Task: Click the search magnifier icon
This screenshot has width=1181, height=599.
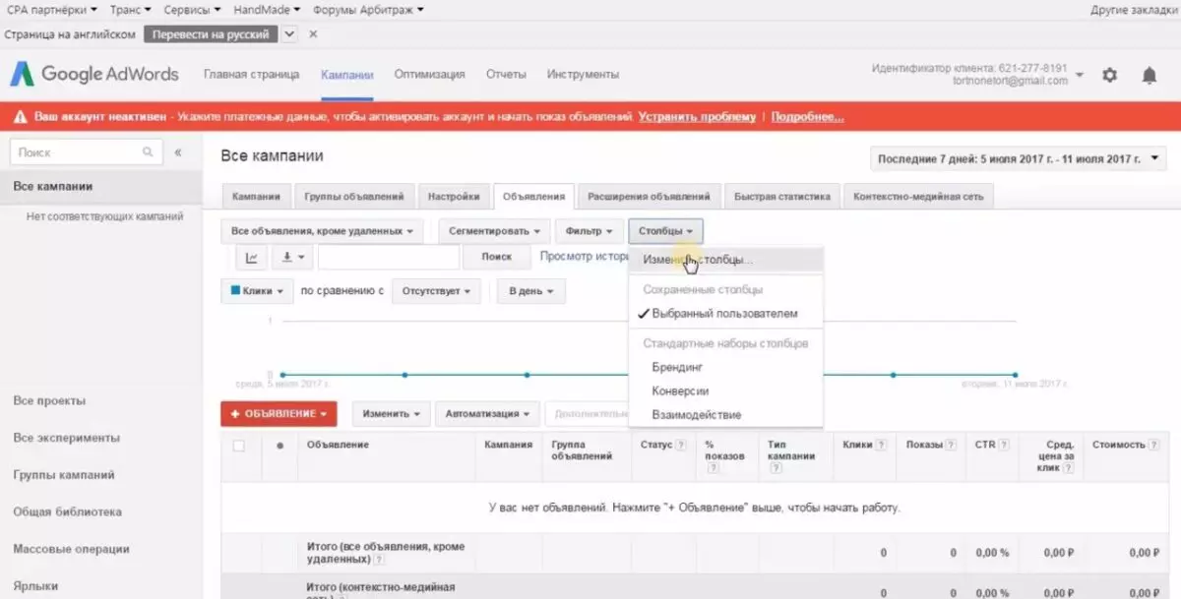Action: coord(148,152)
